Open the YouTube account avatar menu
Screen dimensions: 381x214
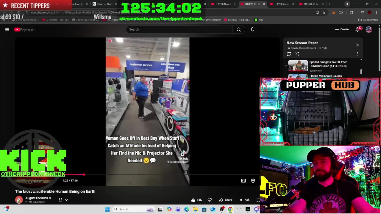[369, 29]
